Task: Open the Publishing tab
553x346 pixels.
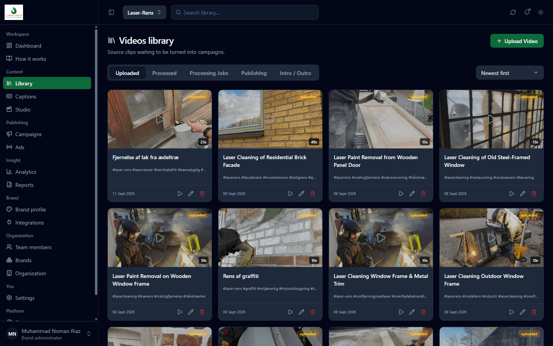Action: [x=254, y=73]
